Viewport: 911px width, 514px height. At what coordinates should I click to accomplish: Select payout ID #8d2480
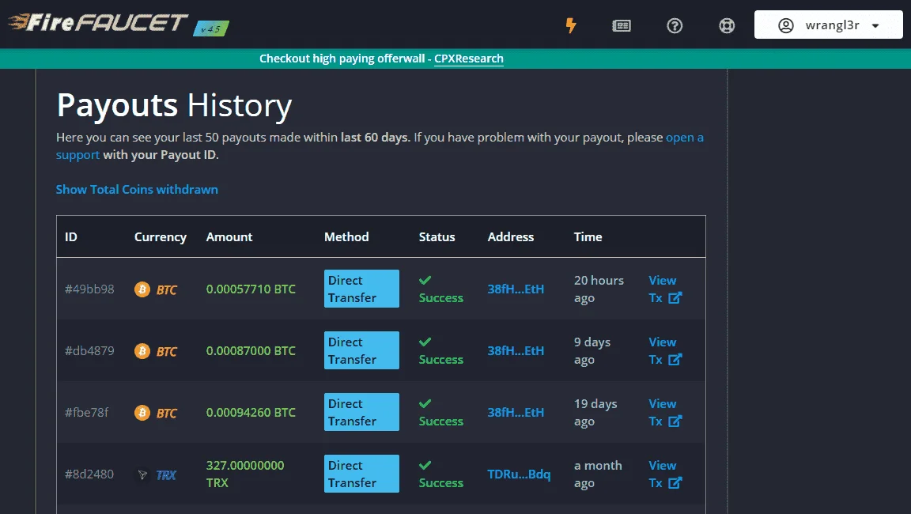pyautogui.click(x=89, y=474)
